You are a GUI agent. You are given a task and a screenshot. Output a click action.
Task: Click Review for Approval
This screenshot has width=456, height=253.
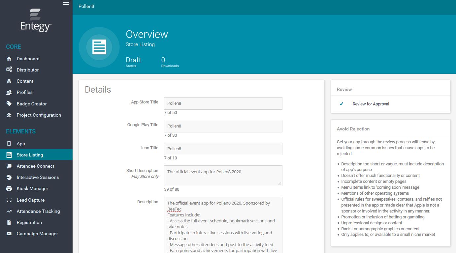(x=371, y=104)
